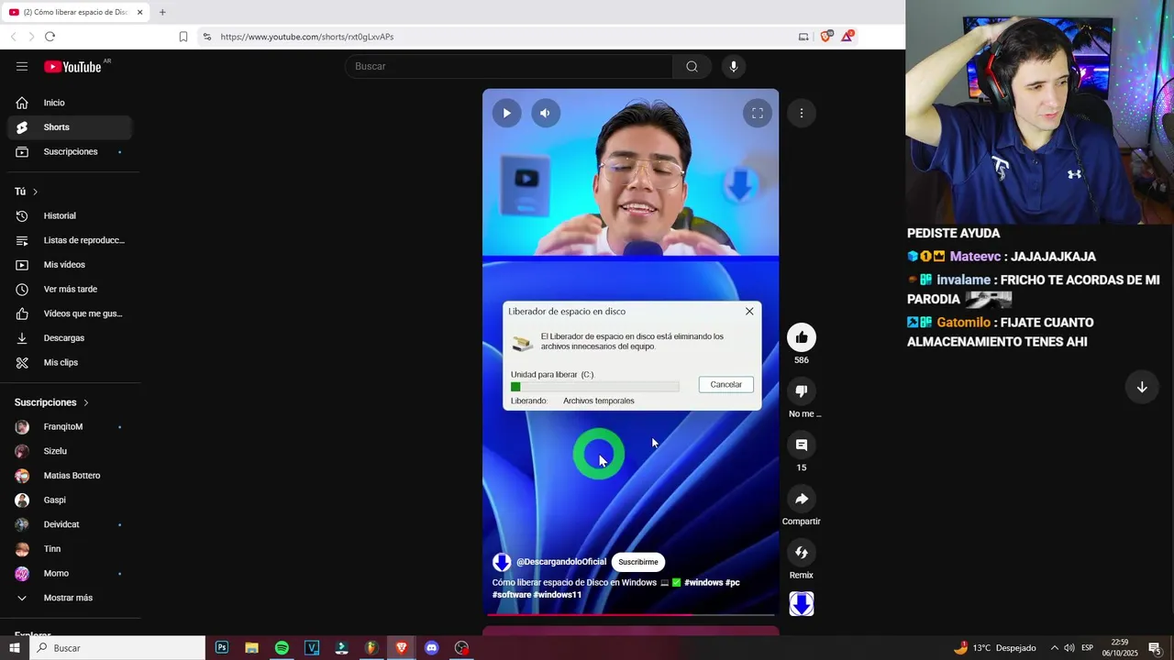
Task: Open the Tinn subscription channel
Action: [70, 549]
